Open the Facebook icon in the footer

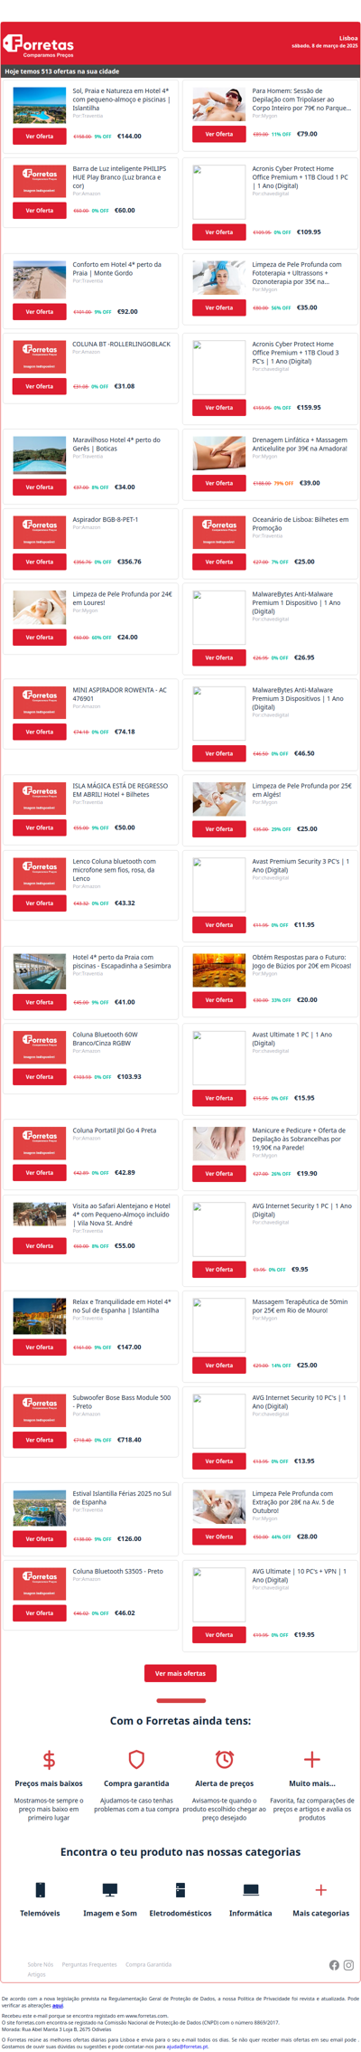pos(334,1964)
